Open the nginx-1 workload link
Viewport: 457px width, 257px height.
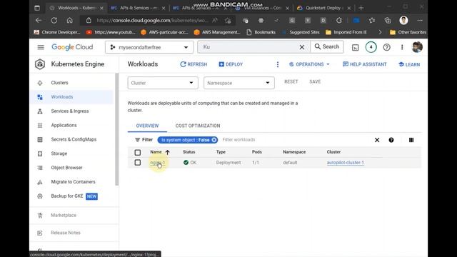tap(157, 163)
